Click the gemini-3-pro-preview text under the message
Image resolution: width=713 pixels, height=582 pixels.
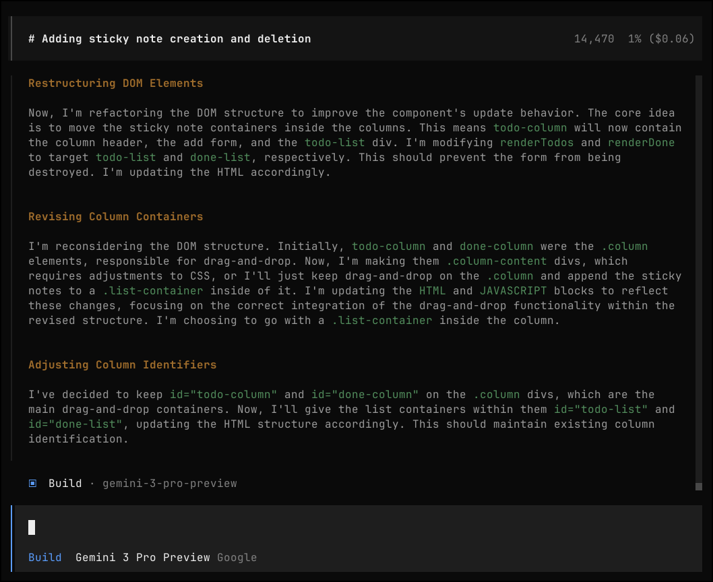(169, 484)
